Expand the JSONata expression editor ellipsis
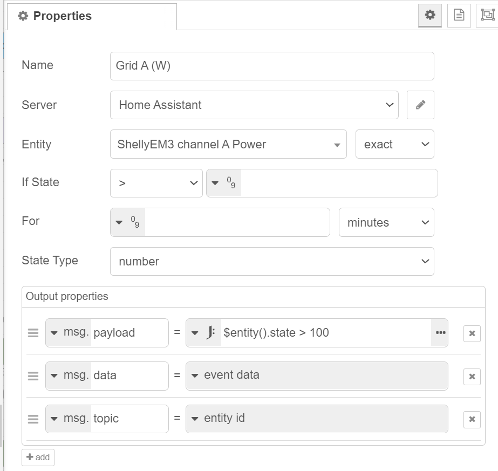This screenshot has height=471, width=498. coord(440,333)
